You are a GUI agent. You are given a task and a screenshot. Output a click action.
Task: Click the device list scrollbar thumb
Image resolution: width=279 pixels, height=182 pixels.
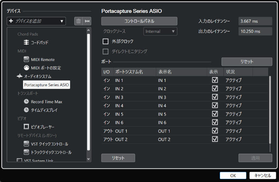tap(89, 92)
